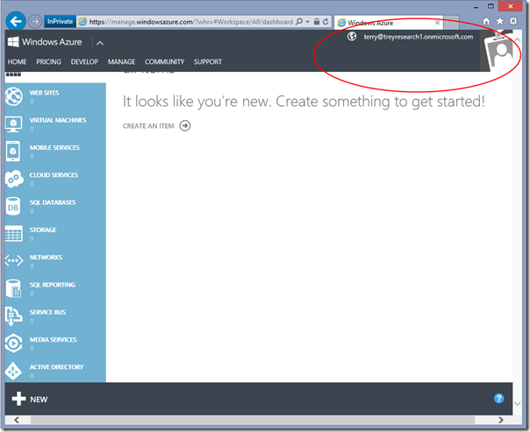Select ACTIVE DIRECTORY in sidebar
The image size is (530, 432).
pyautogui.click(x=56, y=367)
